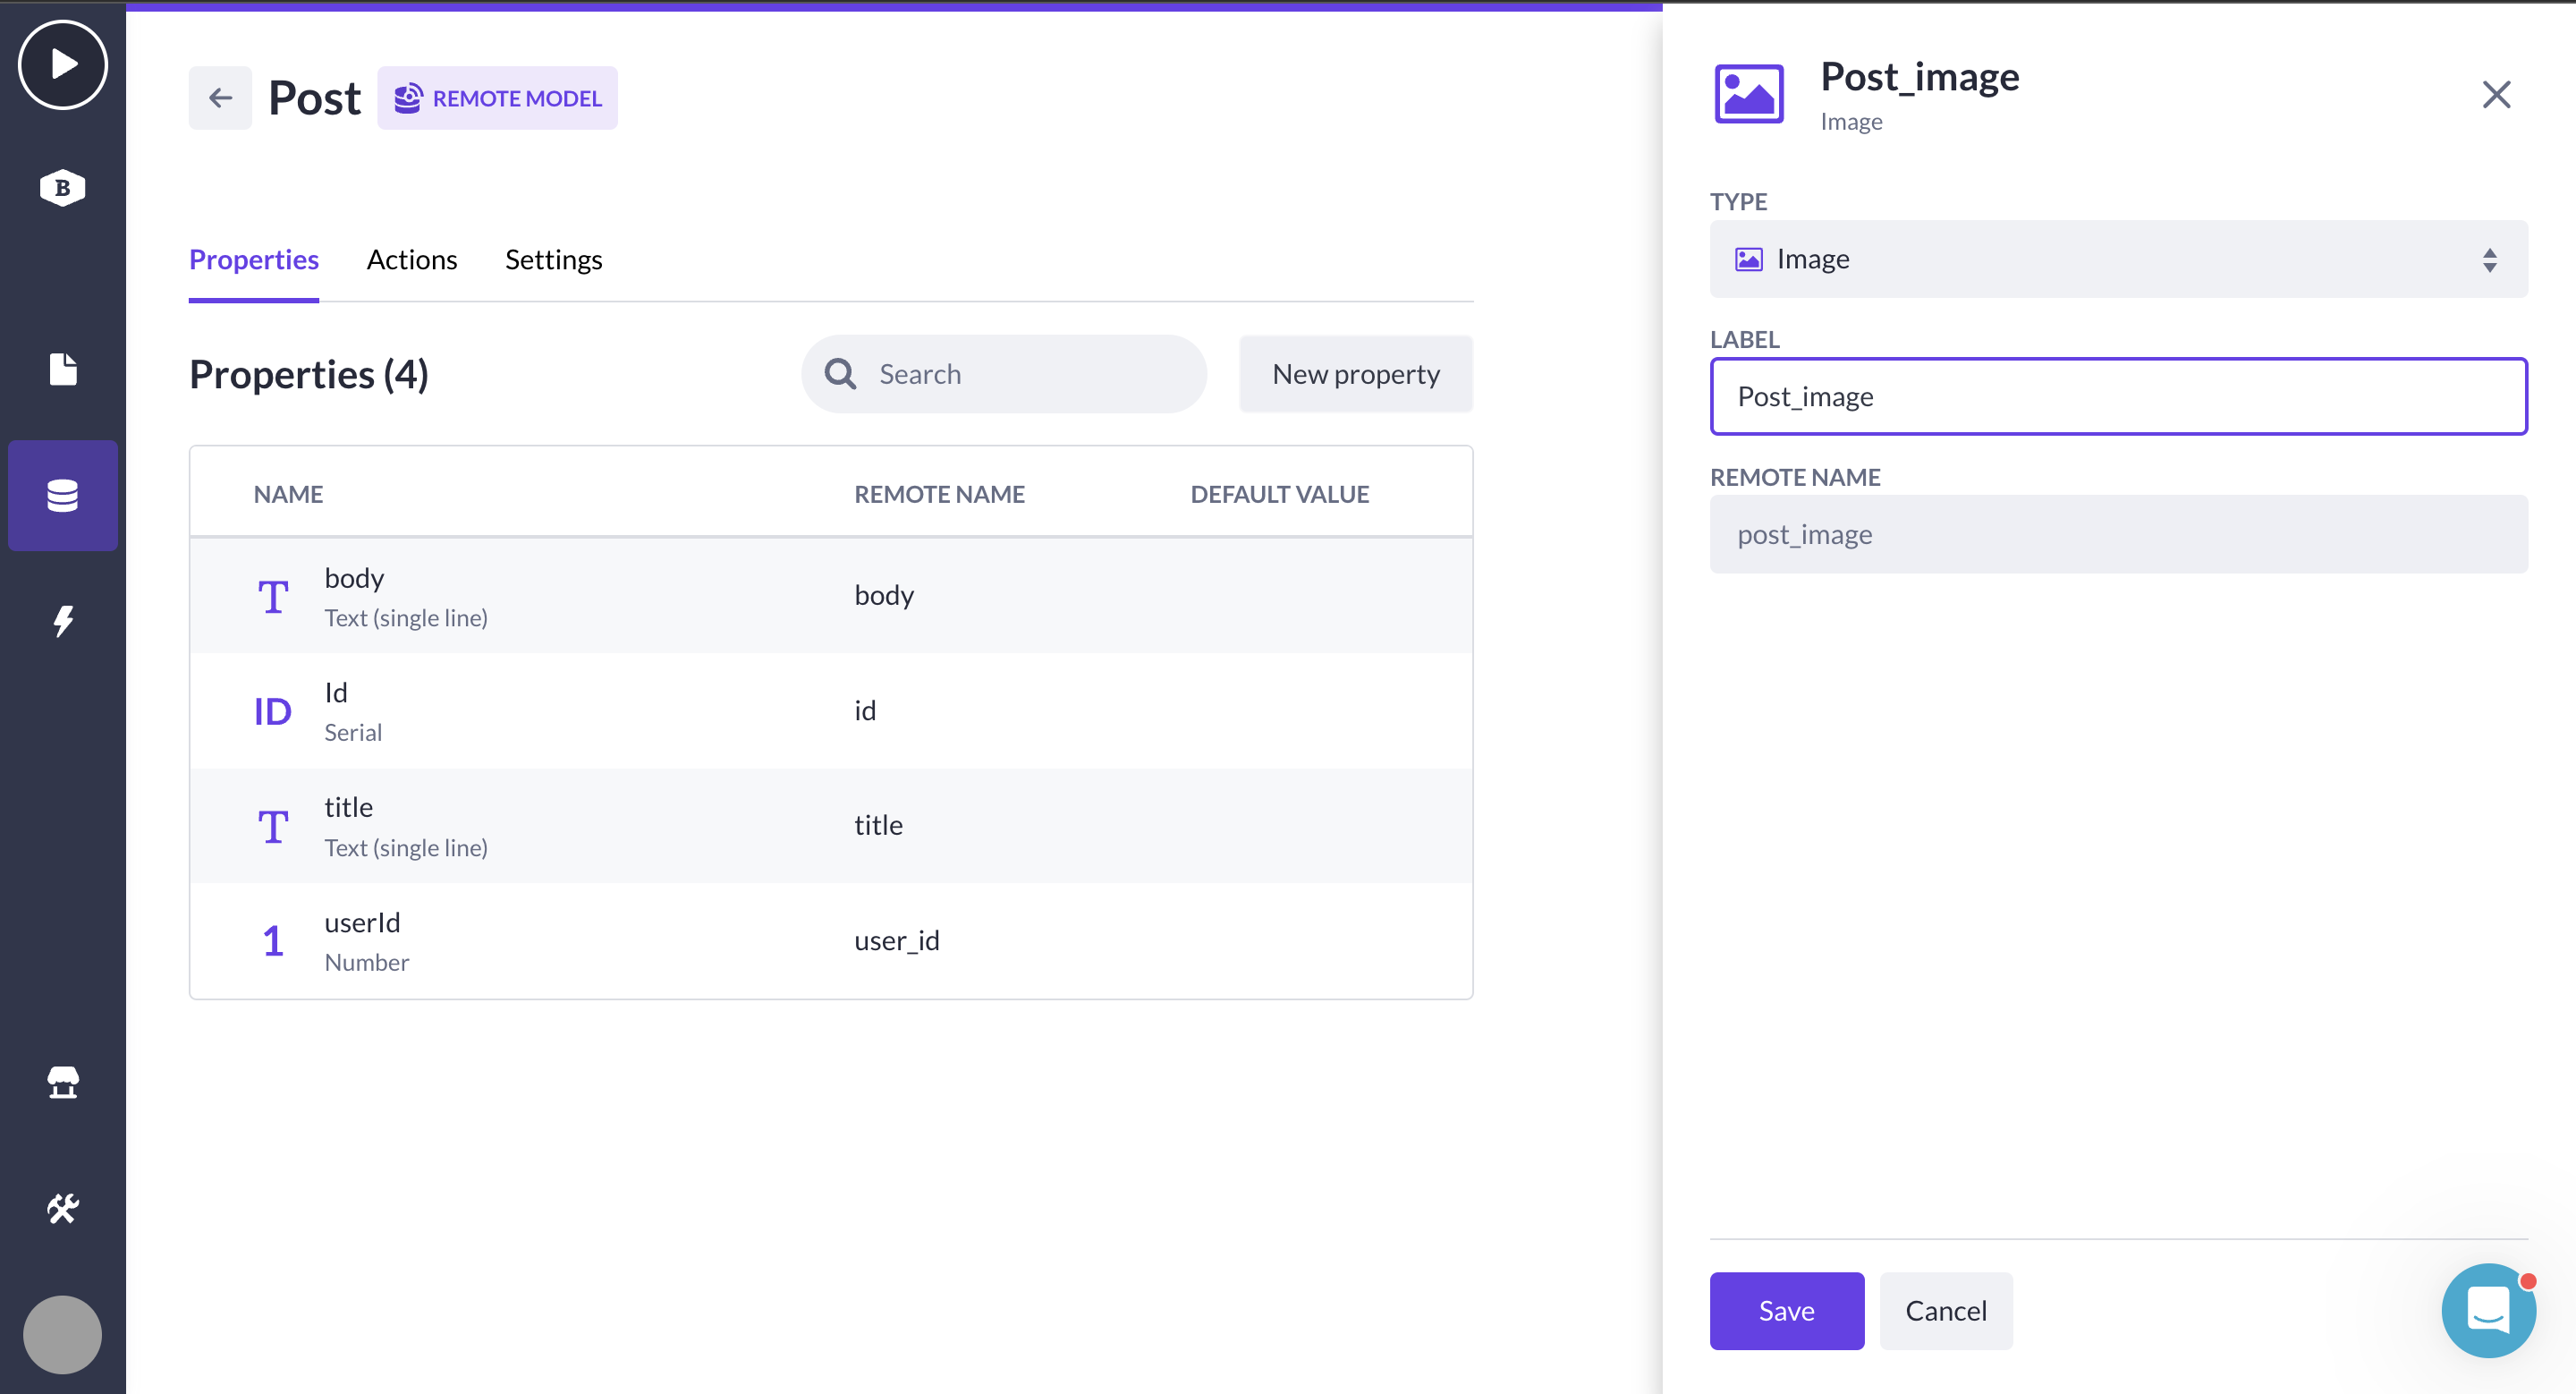Cancel editing the property
The width and height of the screenshot is (2576, 1394).
pos(1946,1310)
